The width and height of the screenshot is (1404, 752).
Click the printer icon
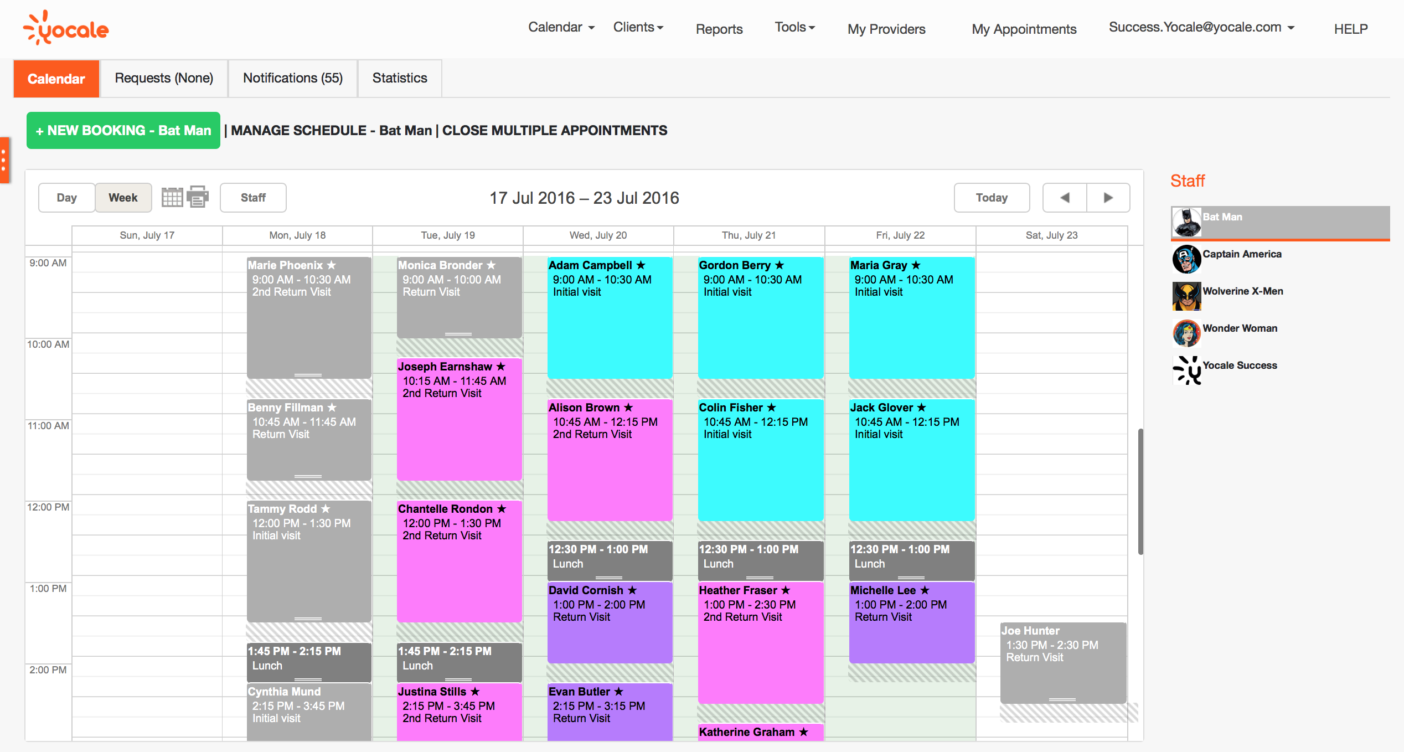198,197
